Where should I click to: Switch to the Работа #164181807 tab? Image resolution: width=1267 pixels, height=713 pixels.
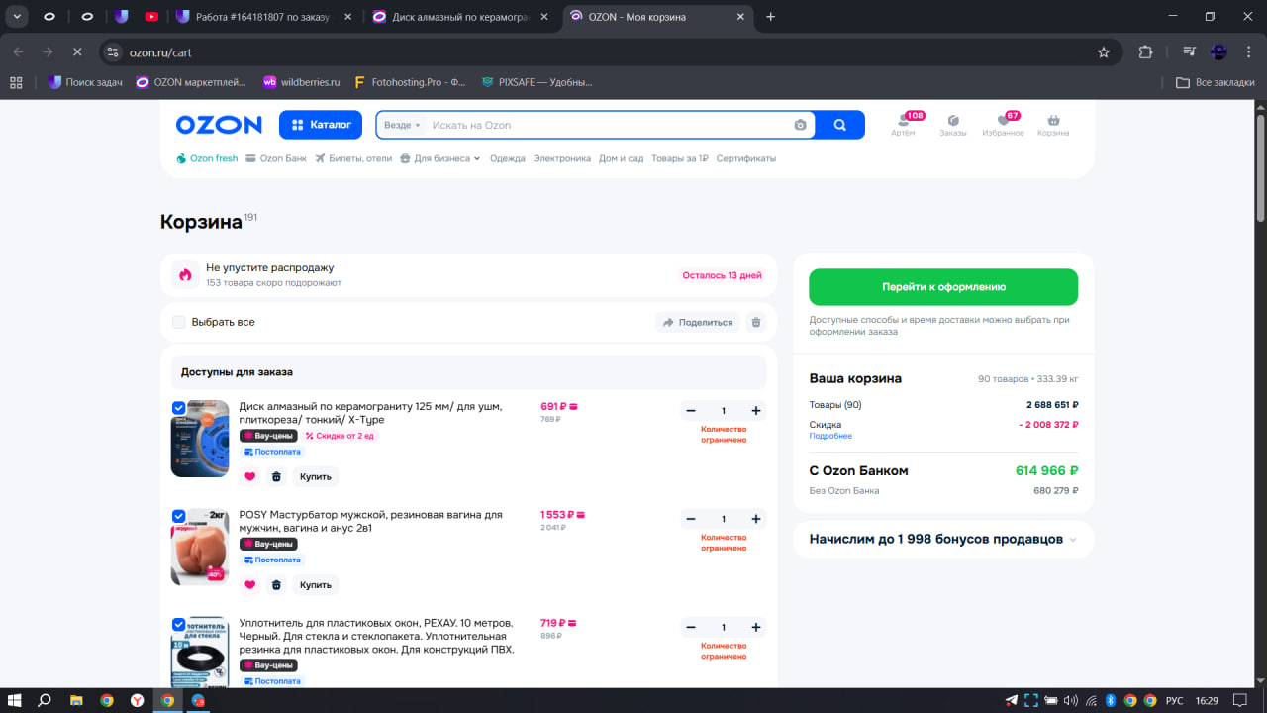(x=264, y=16)
